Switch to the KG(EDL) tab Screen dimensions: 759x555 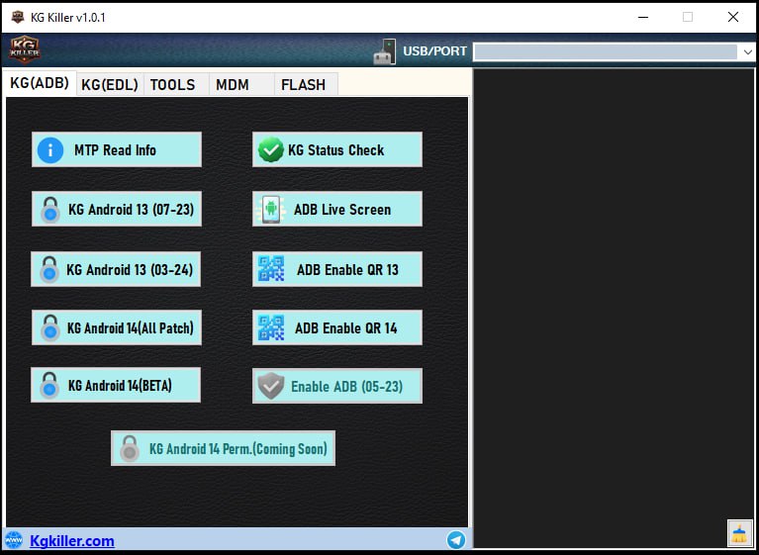(x=110, y=85)
